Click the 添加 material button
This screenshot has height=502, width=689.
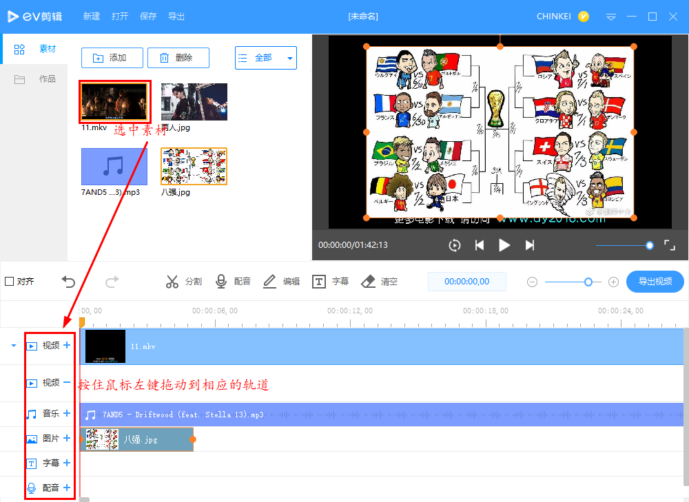coord(112,58)
